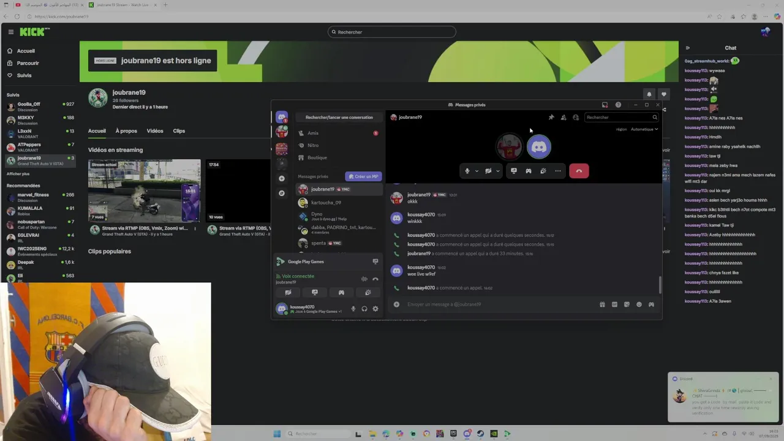Open Discord direct messages home icon

coord(282,117)
